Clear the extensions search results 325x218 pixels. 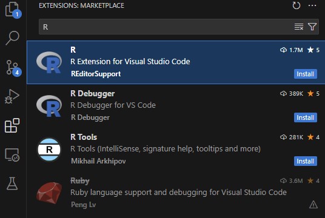click(x=299, y=27)
